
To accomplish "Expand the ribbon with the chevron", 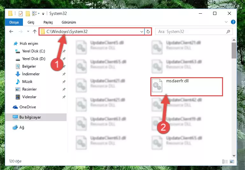I will click(x=226, y=22).
